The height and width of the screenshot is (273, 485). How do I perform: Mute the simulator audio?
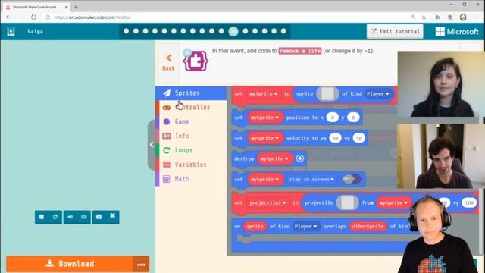tap(70, 217)
